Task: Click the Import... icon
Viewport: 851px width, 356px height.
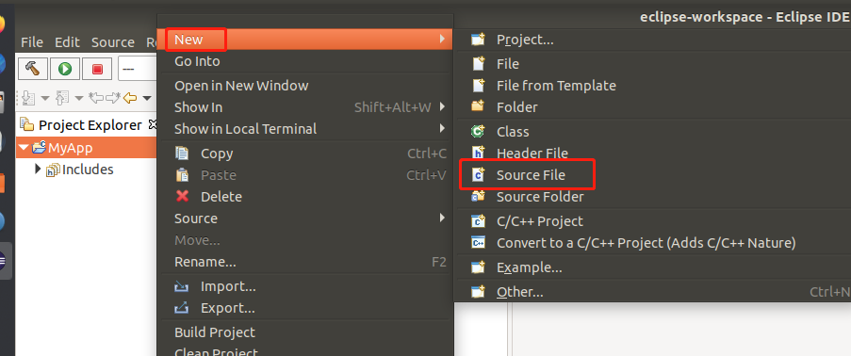Action: tap(182, 286)
